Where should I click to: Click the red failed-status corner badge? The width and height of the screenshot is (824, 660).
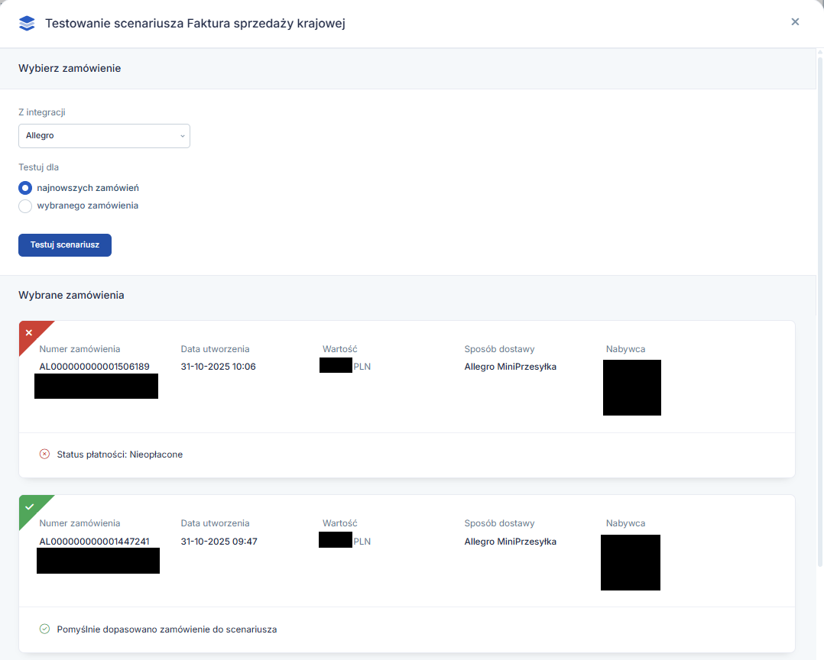click(x=31, y=333)
